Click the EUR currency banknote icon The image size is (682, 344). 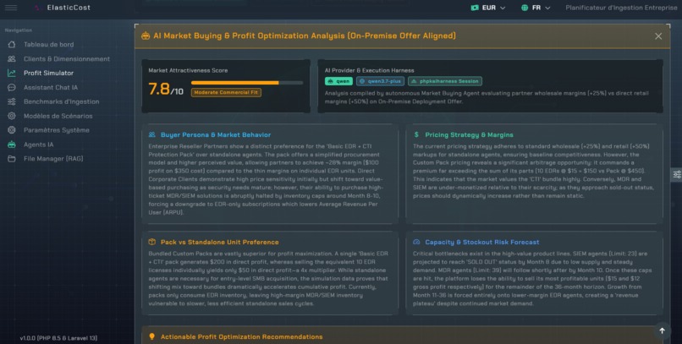pos(475,8)
